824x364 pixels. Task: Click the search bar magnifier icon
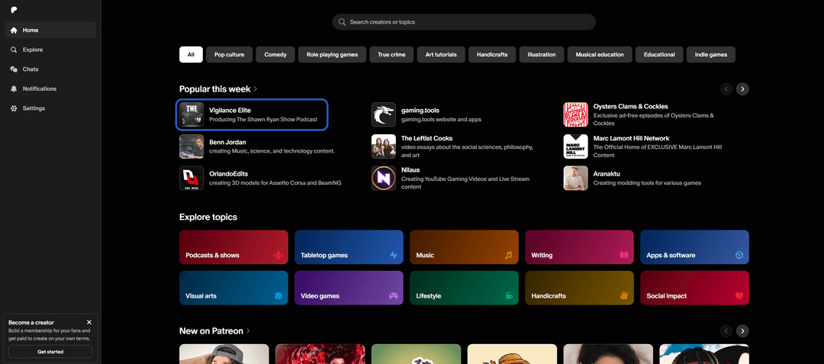pos(342,22)
